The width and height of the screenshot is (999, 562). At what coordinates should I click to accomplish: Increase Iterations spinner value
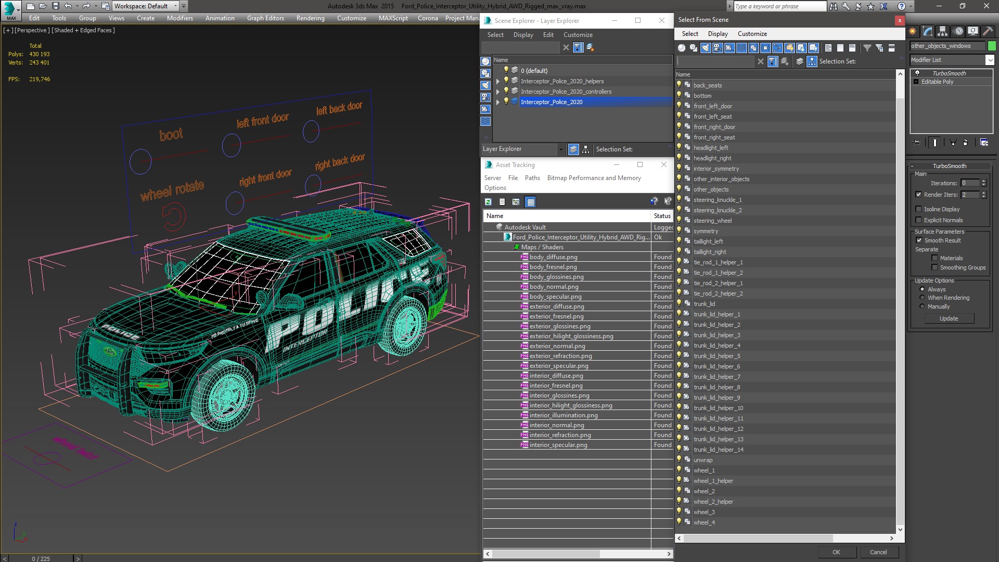coord(983,181)
